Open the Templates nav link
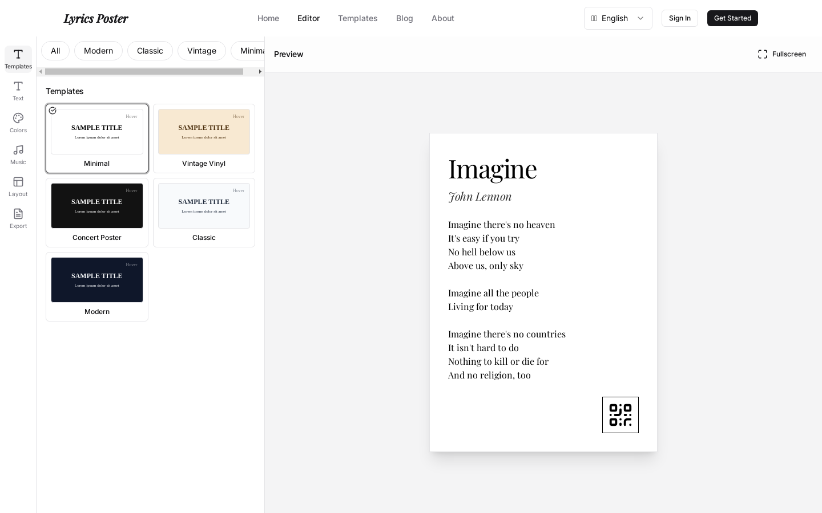 [358, 18]
